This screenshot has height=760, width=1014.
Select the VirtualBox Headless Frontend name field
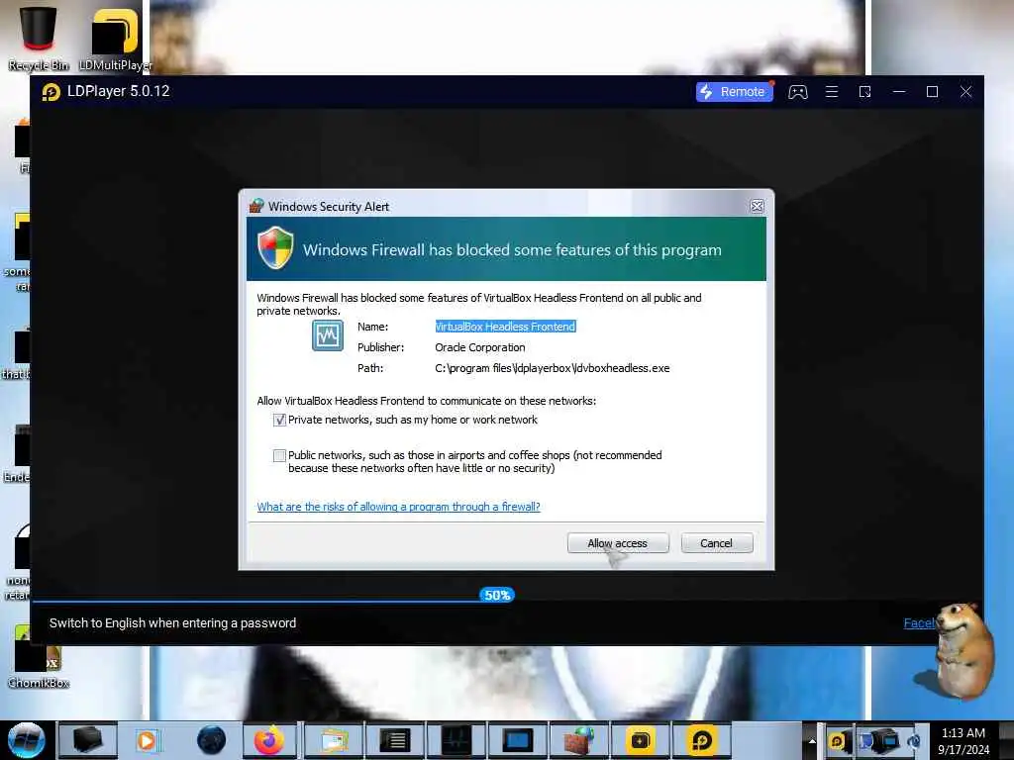coord(505,327)
